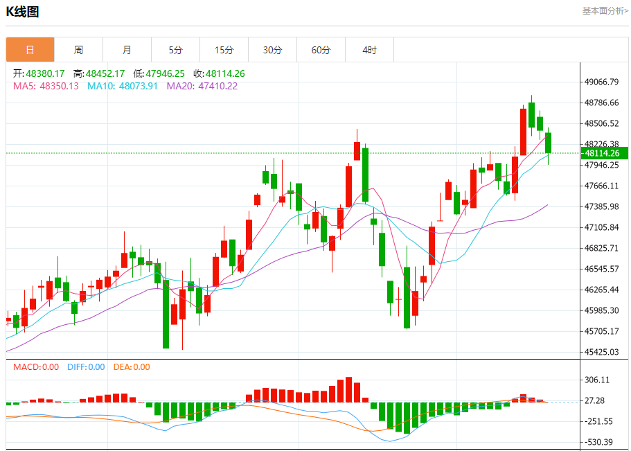Viewport: 631px width, 451px height.
Task: Click the 306.11 MACD axis label
Action: 597,380
